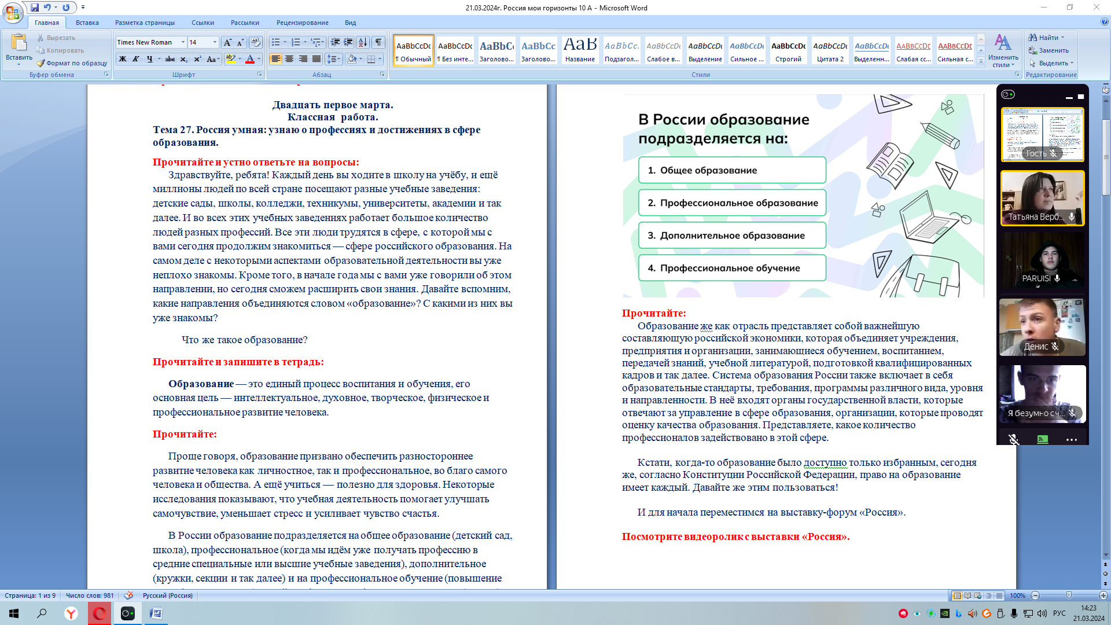Apply paragraph shading fill bucket
Screen dimensions: 1111x625
[351, 59]
